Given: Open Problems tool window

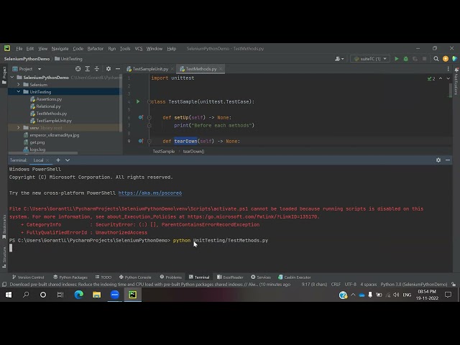Looking at the screenshot, I should click(171, 277).
